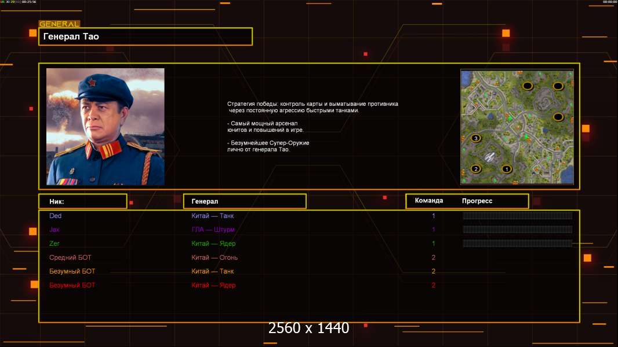Select red 'Безумный БОТ' with Китай — Ядер
Screen dimensions: 618x347
point(72,285)
